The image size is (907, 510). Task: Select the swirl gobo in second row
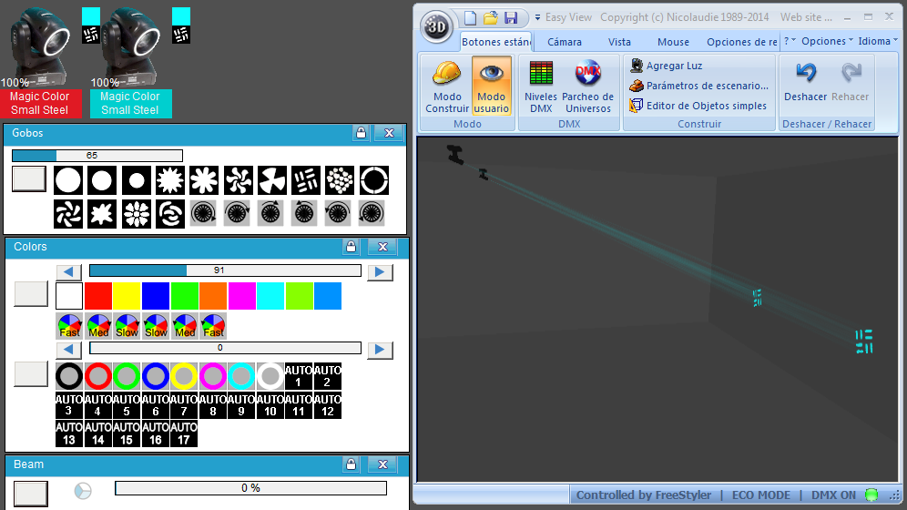point(170,214)
